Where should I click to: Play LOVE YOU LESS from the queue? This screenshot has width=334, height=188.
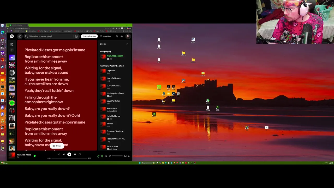[115, 87]
